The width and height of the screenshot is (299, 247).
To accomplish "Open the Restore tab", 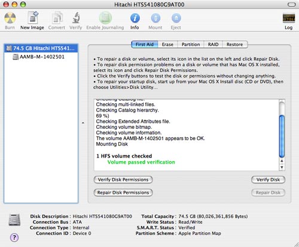I will pyautogui.click(x=235, y=44).
